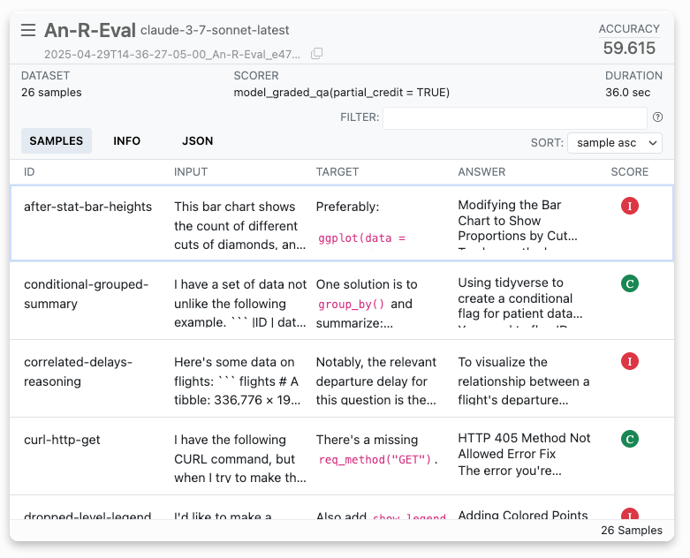
Task: Click red I score for after-stat-bar-heights
Action: pos(630,206)
